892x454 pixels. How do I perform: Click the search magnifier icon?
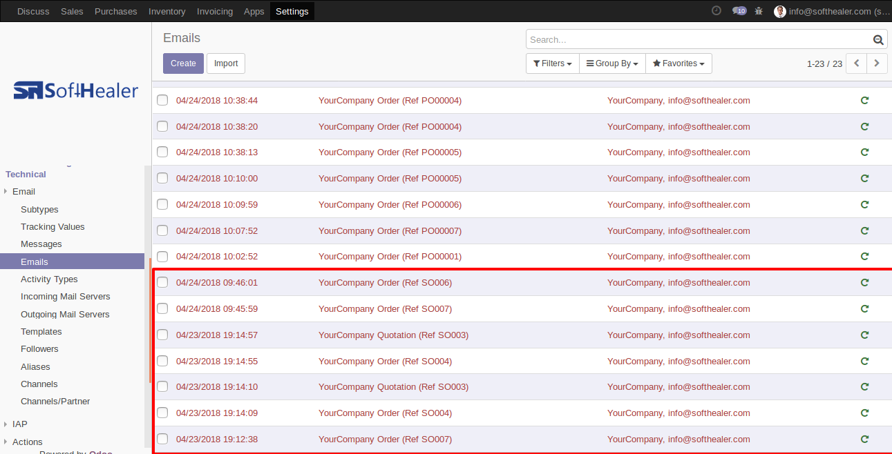coord(878,40)
